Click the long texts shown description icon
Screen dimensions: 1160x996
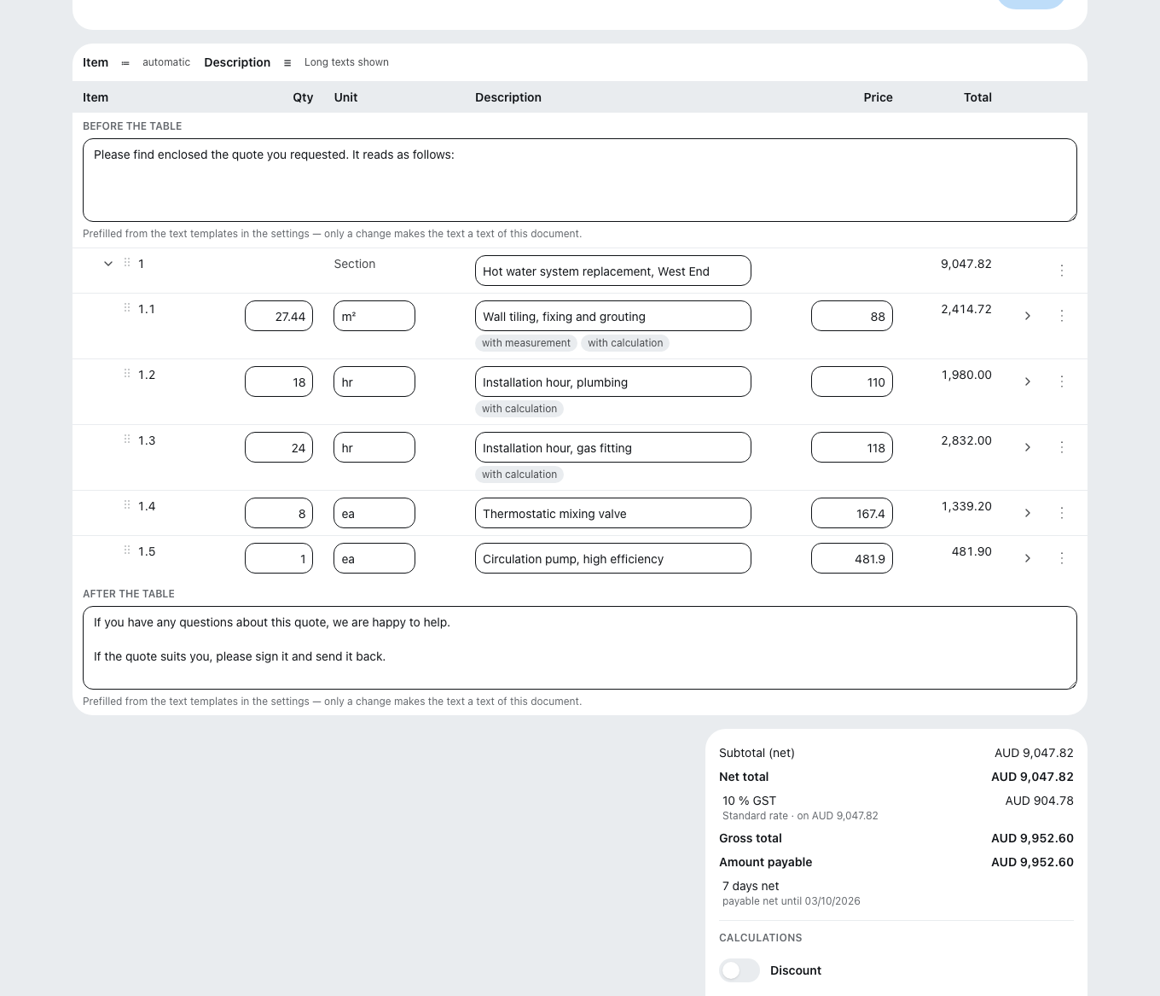click(x=287, y=63)
